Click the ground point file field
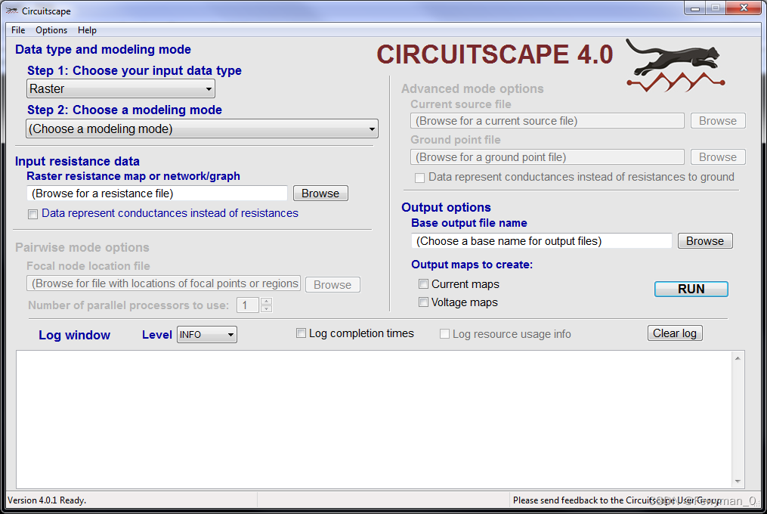This screenshot has width=767, height=514. [x=547, y=157]
